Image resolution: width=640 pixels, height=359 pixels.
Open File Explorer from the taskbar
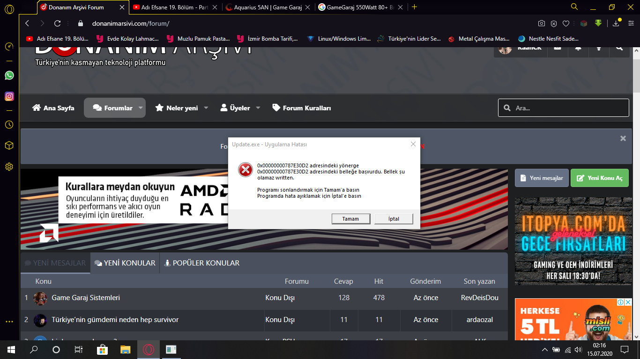[x=125, y=350]
